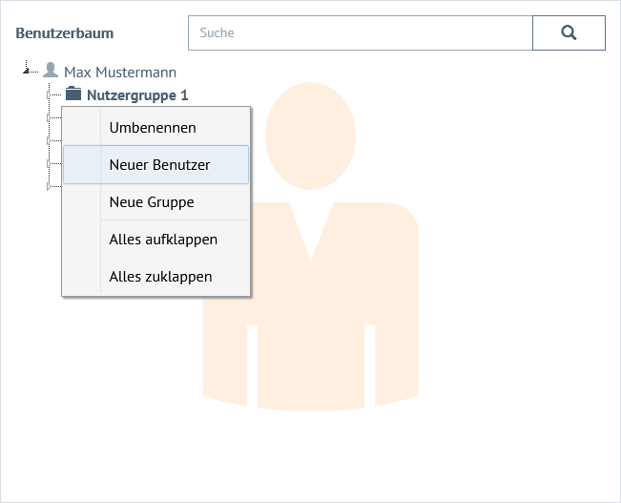The image size is (621, 503).
Task: Choose Neue Gruppe menu entry
Action: pyautogui.click(x=156, y=202)
